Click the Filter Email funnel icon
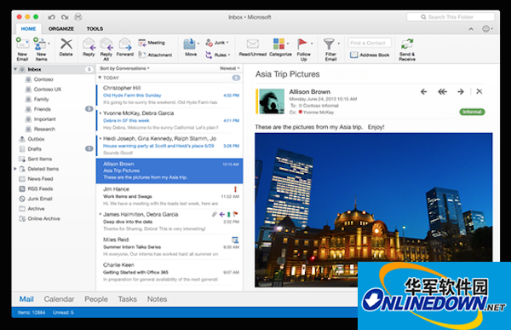This screenshot has height=330, width=511. (329, 44)
